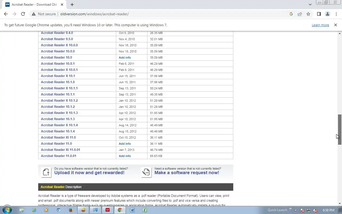Open a new browser tab
This screenshot has height=214, width=342.
pyautogui.click(x=72, y=5)
